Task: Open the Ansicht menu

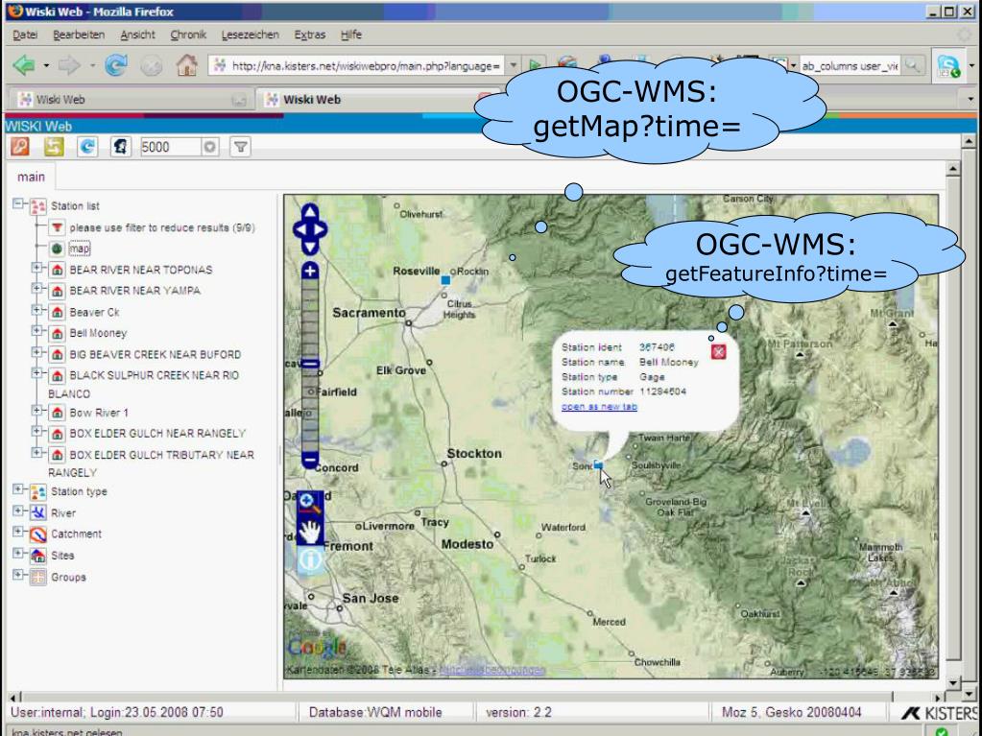Action: [138, 35]
